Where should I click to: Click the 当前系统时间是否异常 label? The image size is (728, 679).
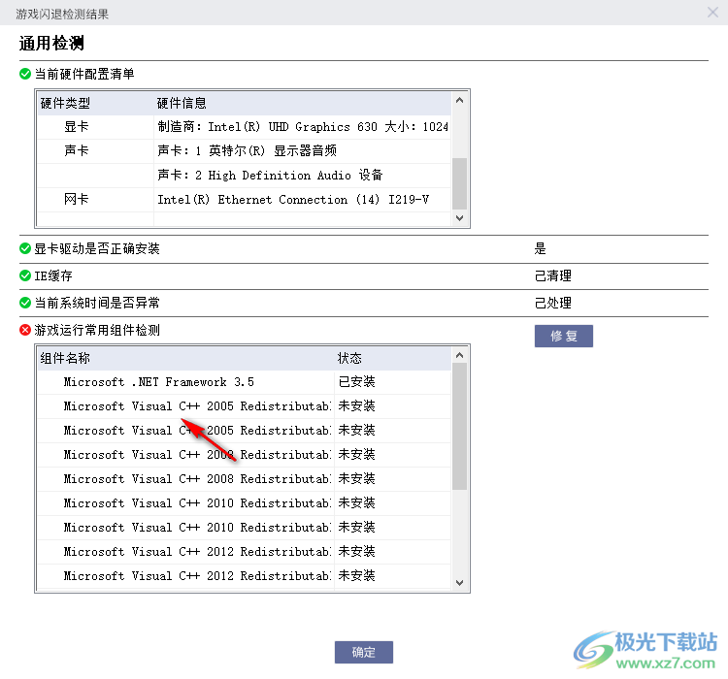[97, 303]
